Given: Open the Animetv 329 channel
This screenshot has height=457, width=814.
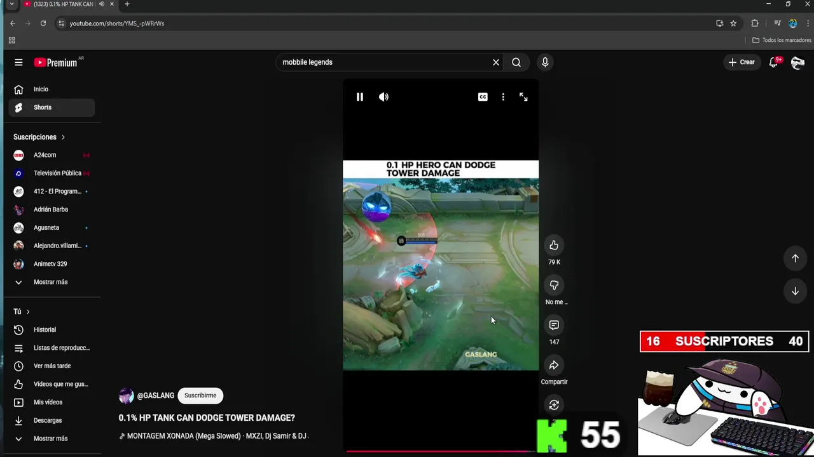Looking at the screenshot, I should [x=52, y=264].
